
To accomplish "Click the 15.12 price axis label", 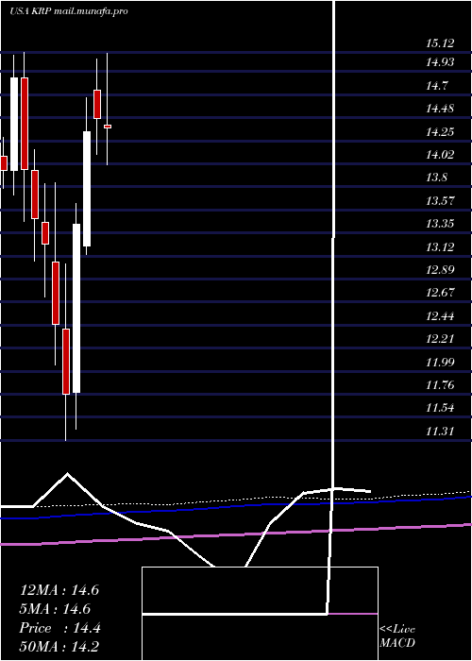I will click(440, 43).
